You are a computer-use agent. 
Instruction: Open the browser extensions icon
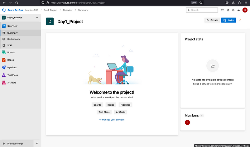(240, 3)
